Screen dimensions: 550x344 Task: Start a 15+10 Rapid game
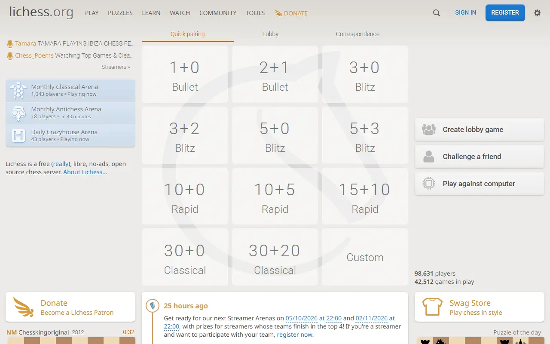pyautogui.click(x=365, y=197)
